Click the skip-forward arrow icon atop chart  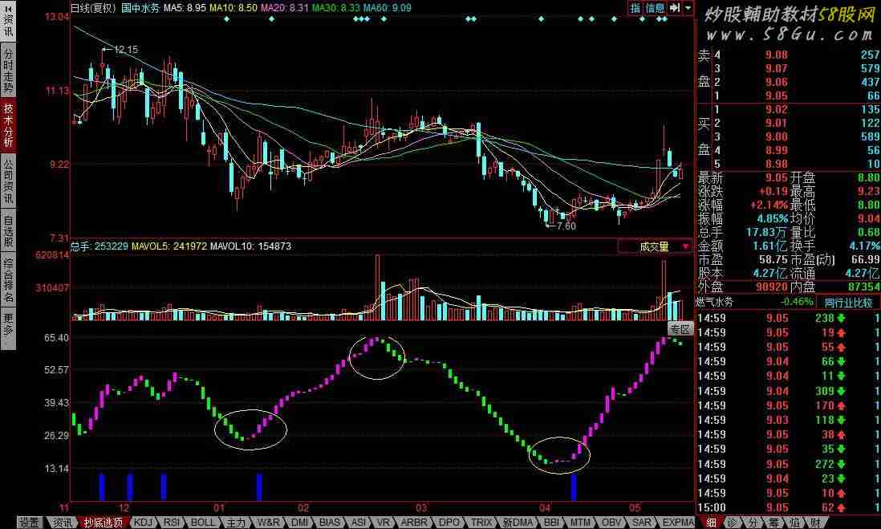(674, 8)
